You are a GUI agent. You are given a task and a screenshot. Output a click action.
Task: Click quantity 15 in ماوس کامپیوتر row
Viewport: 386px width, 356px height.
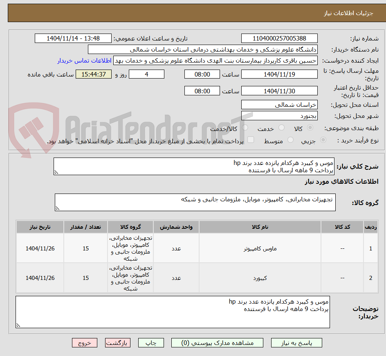(x=86, y=248)
